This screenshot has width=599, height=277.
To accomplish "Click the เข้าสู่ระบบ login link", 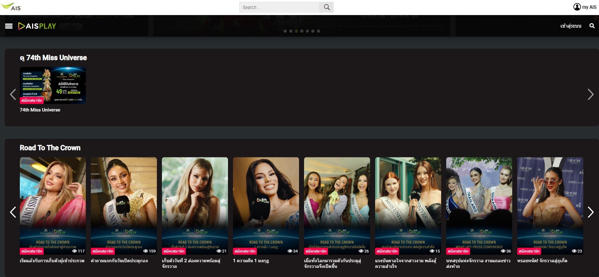I will pos(571,26).
